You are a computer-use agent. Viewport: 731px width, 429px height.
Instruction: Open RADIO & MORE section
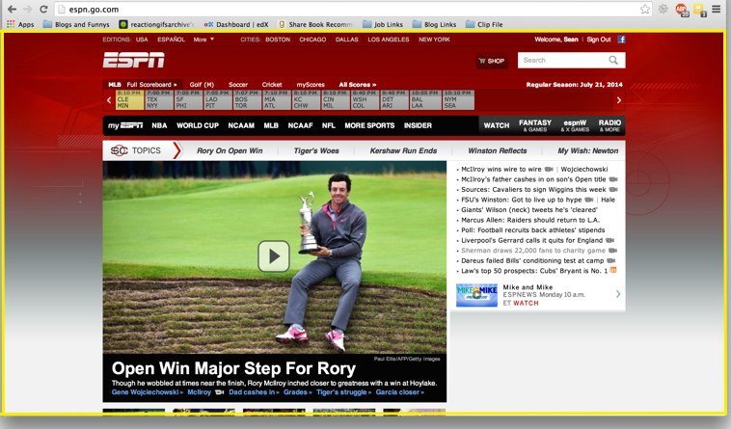click(x=609, y=125)
